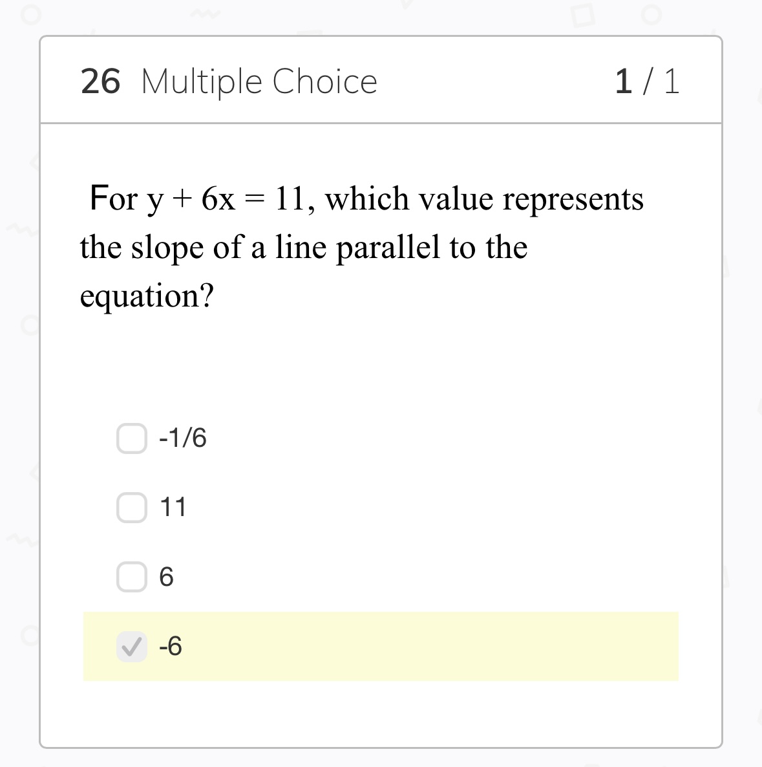Click the "6" answer option label
The width and height of the screenshot is (762, 767).
[166, 577]
